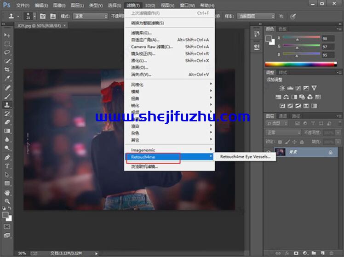This screenshot has height=257, width=344.
Task: Create a new layer from Layers panel footer
Action: 322,253
